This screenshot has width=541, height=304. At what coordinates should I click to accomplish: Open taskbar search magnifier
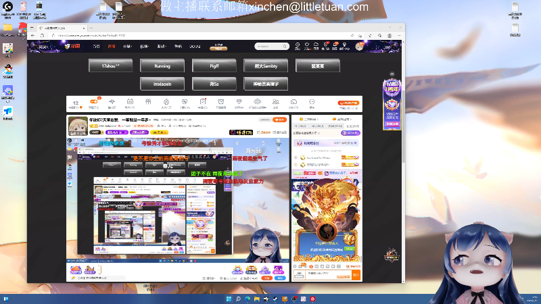(238, 299)
